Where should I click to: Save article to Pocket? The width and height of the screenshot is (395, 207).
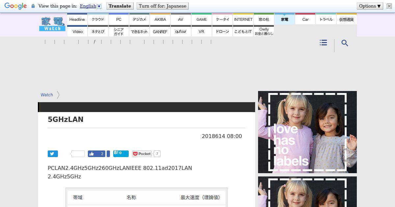(142, 154)
